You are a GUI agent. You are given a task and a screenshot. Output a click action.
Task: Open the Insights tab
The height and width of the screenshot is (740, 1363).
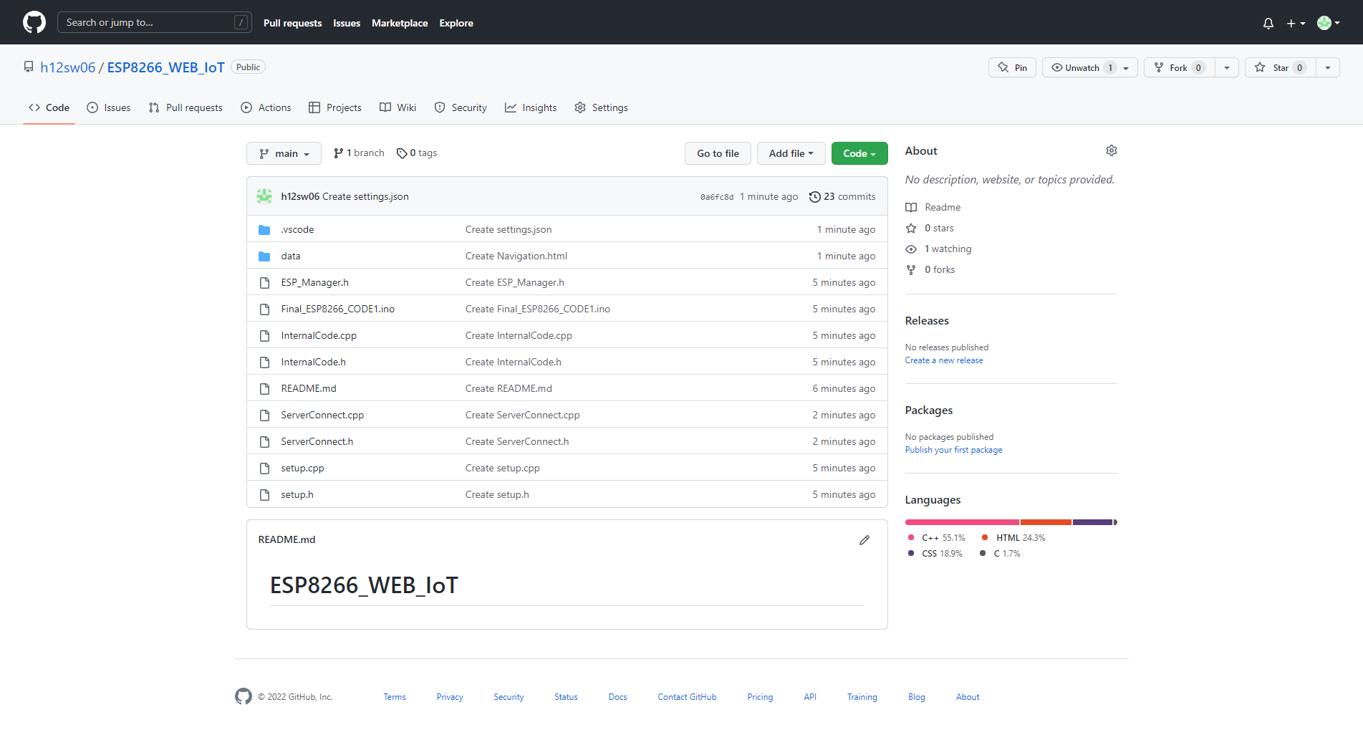coord(531,107)
